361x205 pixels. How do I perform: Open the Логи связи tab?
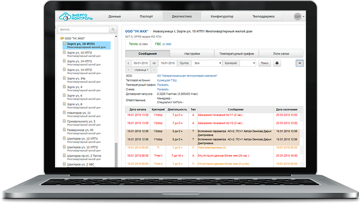coord(281,54)
